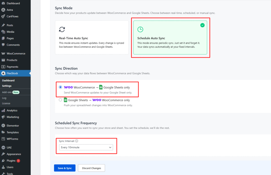Click "Send WooCommerce updates to your Google Sheet only."
Viewport: 271px width, 175px height.
click(98, 93)
